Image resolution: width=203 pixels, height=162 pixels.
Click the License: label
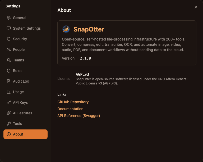point(64,79)
